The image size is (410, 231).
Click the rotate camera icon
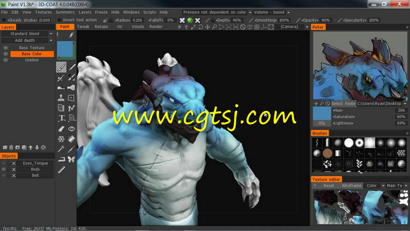tap(200, 27)
